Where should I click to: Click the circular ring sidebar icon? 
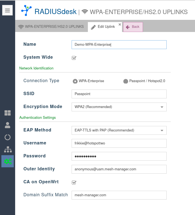point(7,137)
